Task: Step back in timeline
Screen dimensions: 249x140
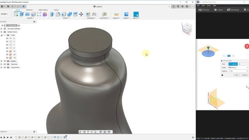Action: (1, 137)
